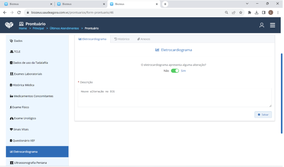
Task: Toggle the ECG alteration Não/Sim switch
Action: pos(175,71)
